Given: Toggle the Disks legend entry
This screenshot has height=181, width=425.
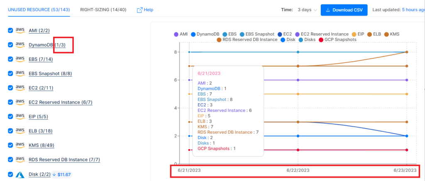Looking at the screenshot, I should pos(307,40).
